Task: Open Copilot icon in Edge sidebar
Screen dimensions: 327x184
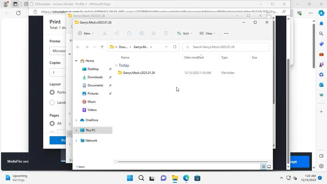Action: tap(321, 13)
